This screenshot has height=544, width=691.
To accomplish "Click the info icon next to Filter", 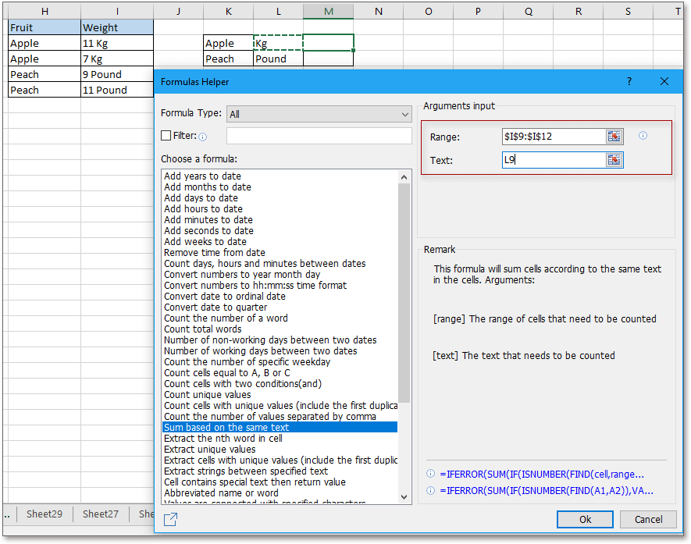I will coord(202,136).
